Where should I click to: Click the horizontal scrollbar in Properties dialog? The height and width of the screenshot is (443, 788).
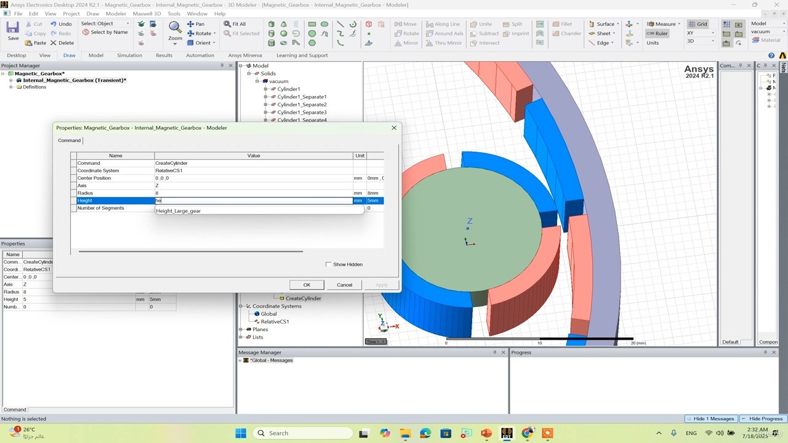click(x=191, y=251)
